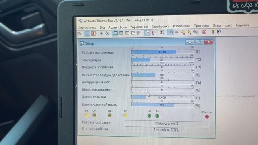258x145 pixels.
Task: Click the yellow arrow with triangle icon
Action: click(183, 32)
